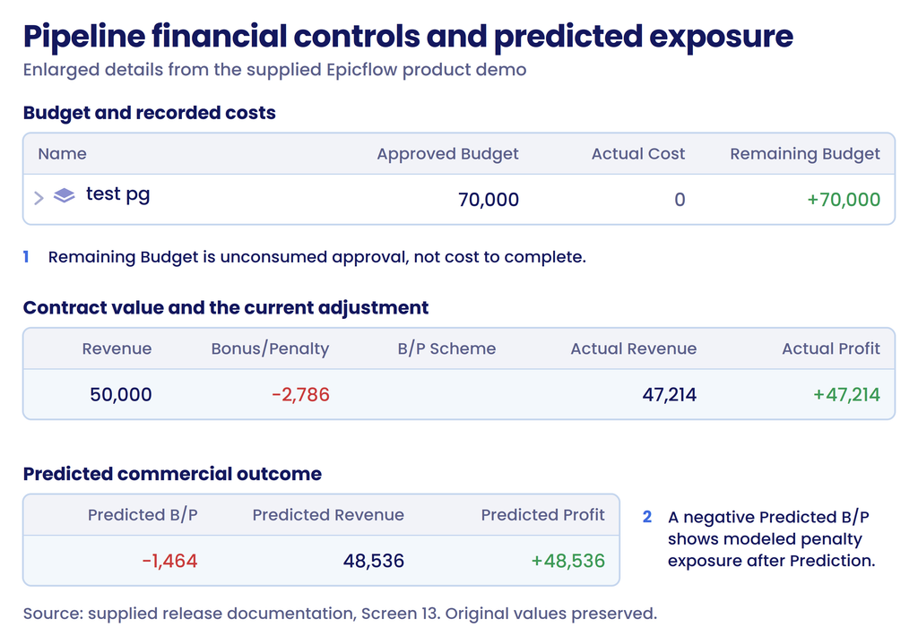
Task: Select the +47,214 actual profit value
Action: point(846,395)
